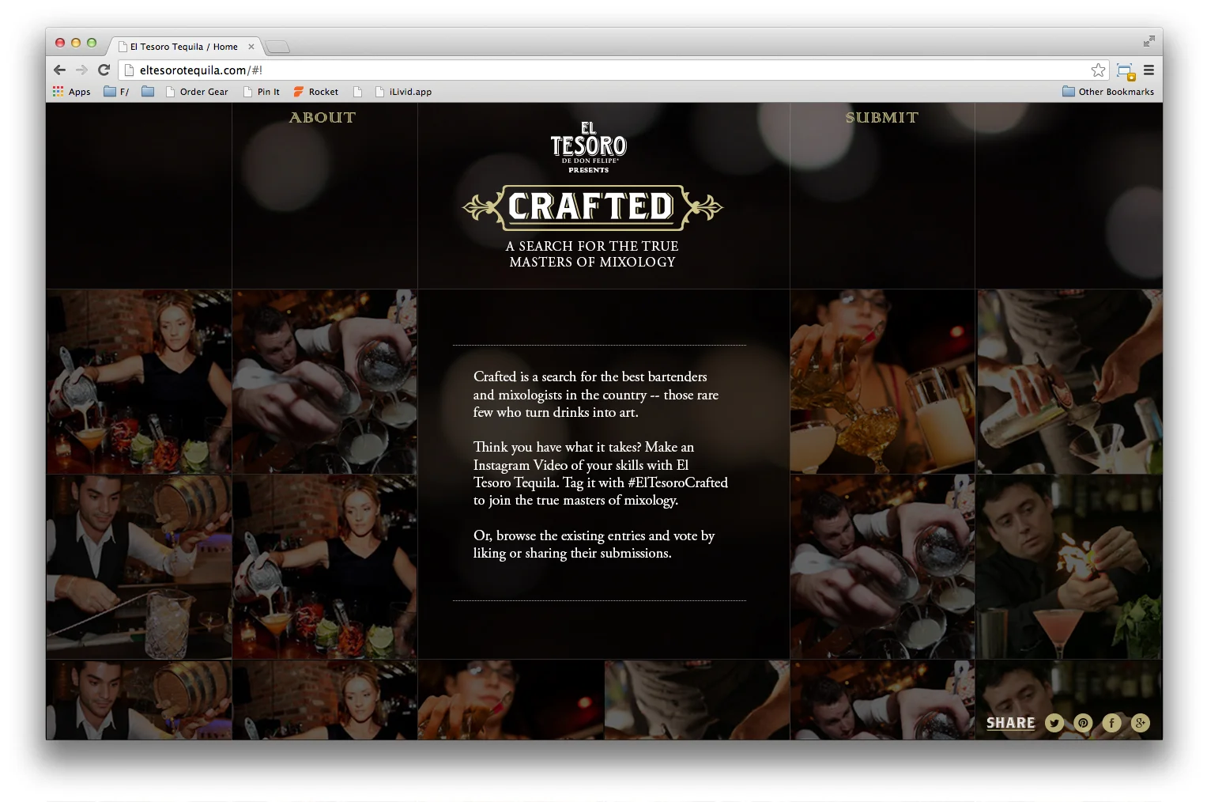This screenshot has height=802, width=1207.
Task: Enter fullscreen with the window arrows icon
Action: click(x=1149, y=41)
